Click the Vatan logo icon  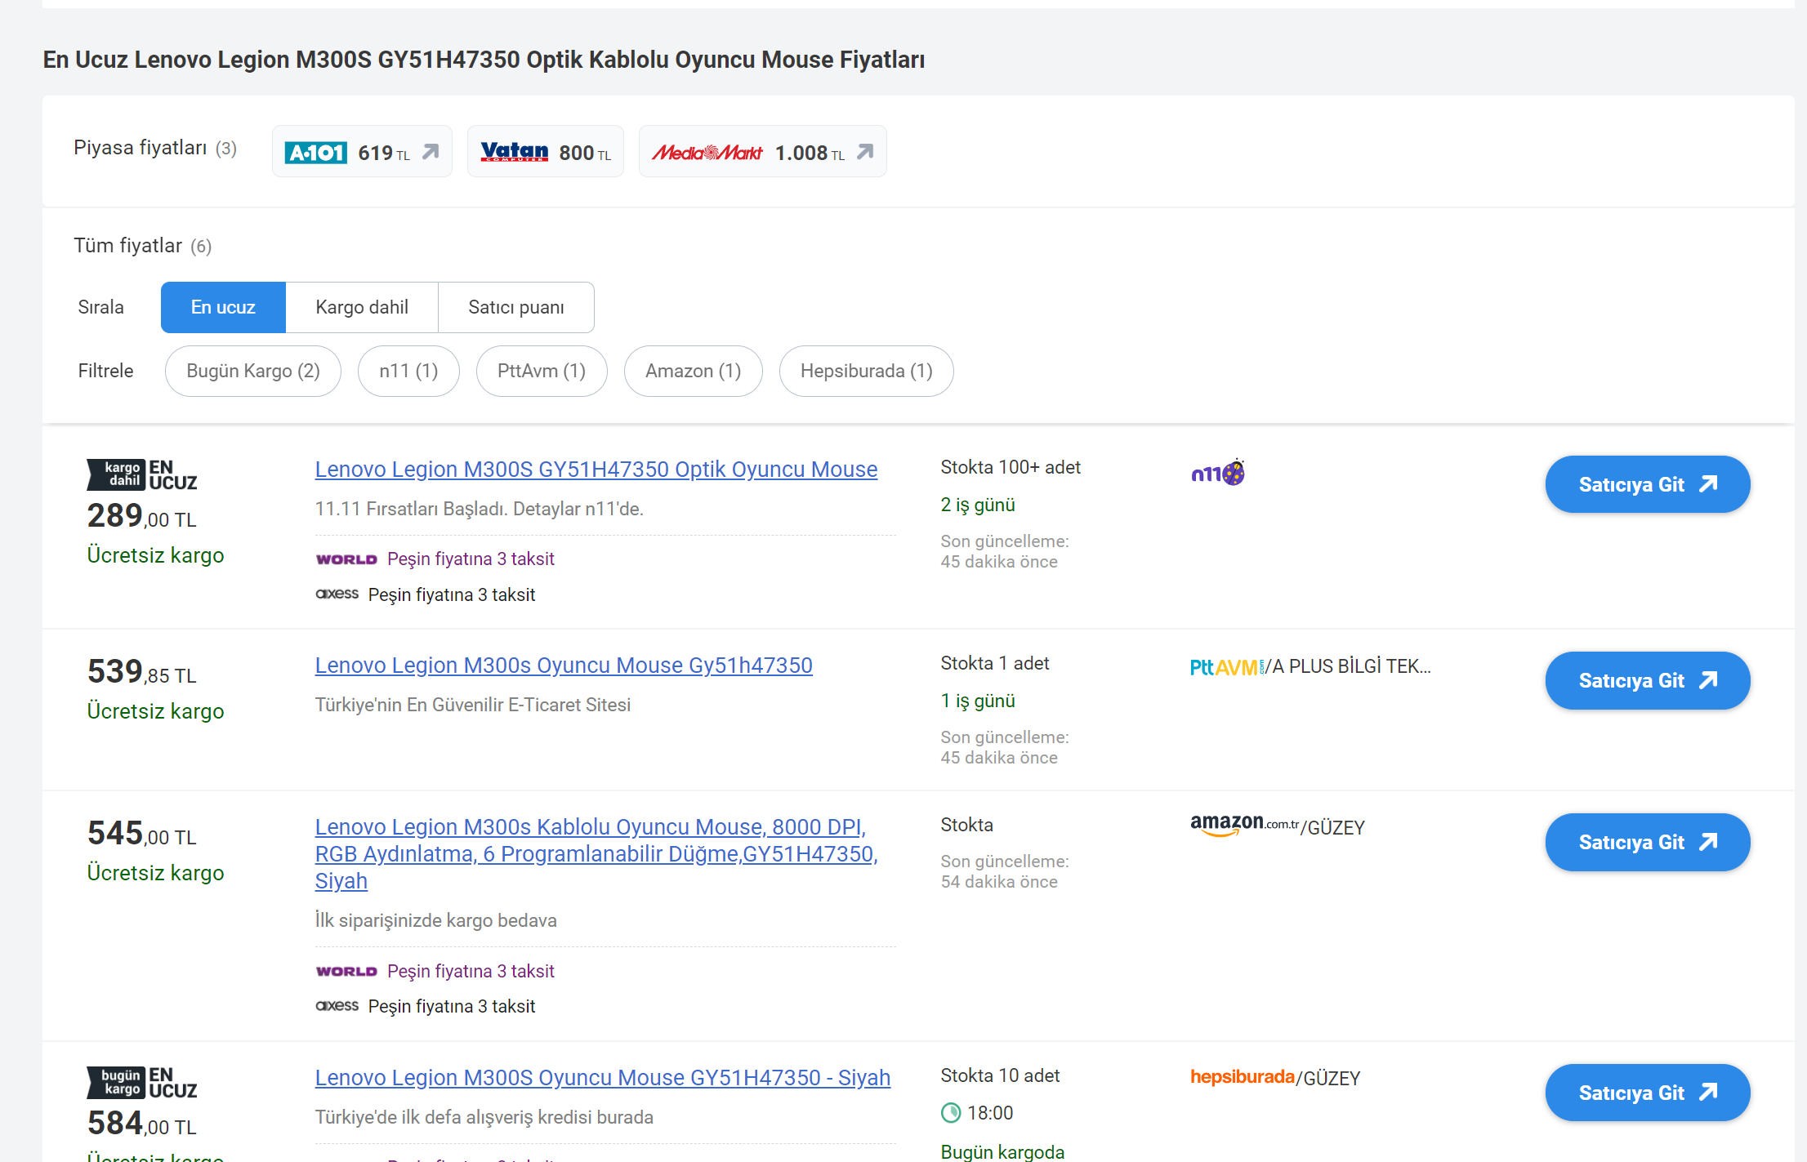pos(514,152)
